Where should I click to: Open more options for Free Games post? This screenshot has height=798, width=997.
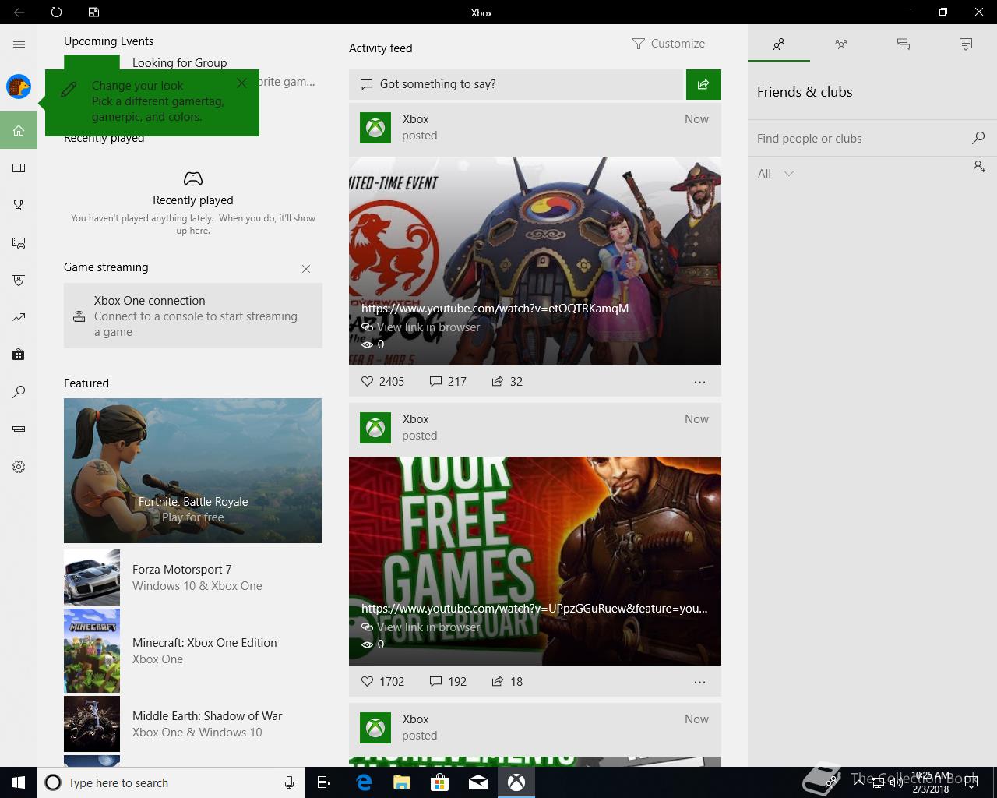[x=699, y=682]
